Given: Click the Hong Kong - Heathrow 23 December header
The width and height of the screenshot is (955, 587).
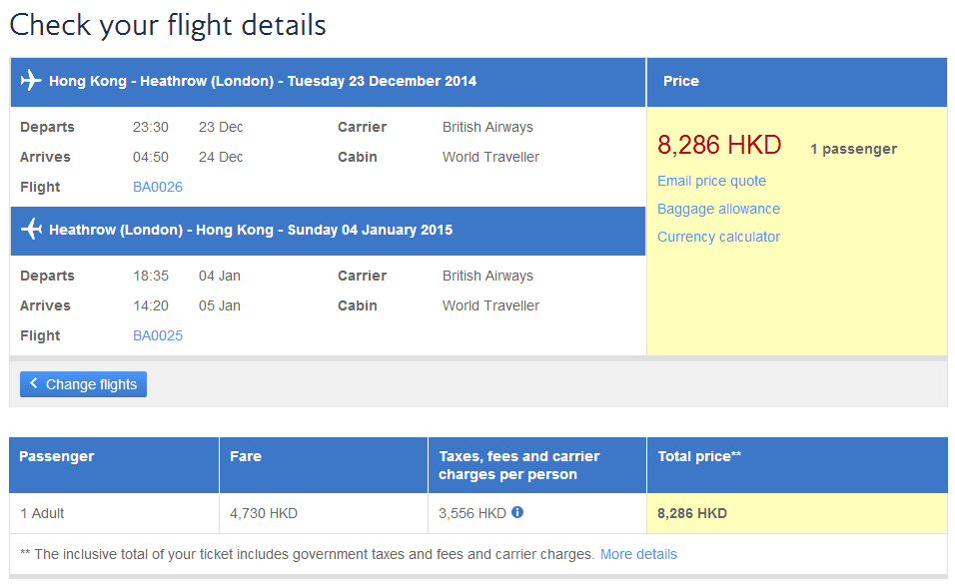Looking at the screenshot, I should tap(263, 81).
